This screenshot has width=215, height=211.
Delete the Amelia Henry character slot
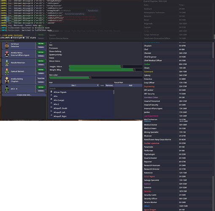41,56
